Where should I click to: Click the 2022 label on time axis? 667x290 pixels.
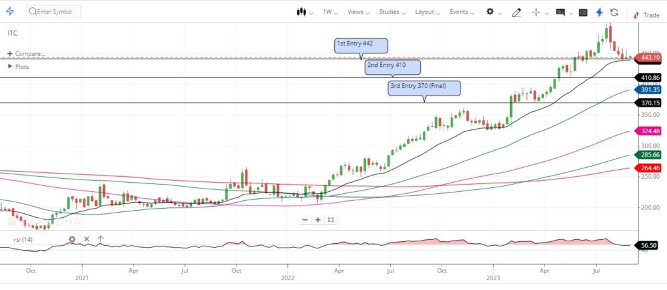click(287, 278)
